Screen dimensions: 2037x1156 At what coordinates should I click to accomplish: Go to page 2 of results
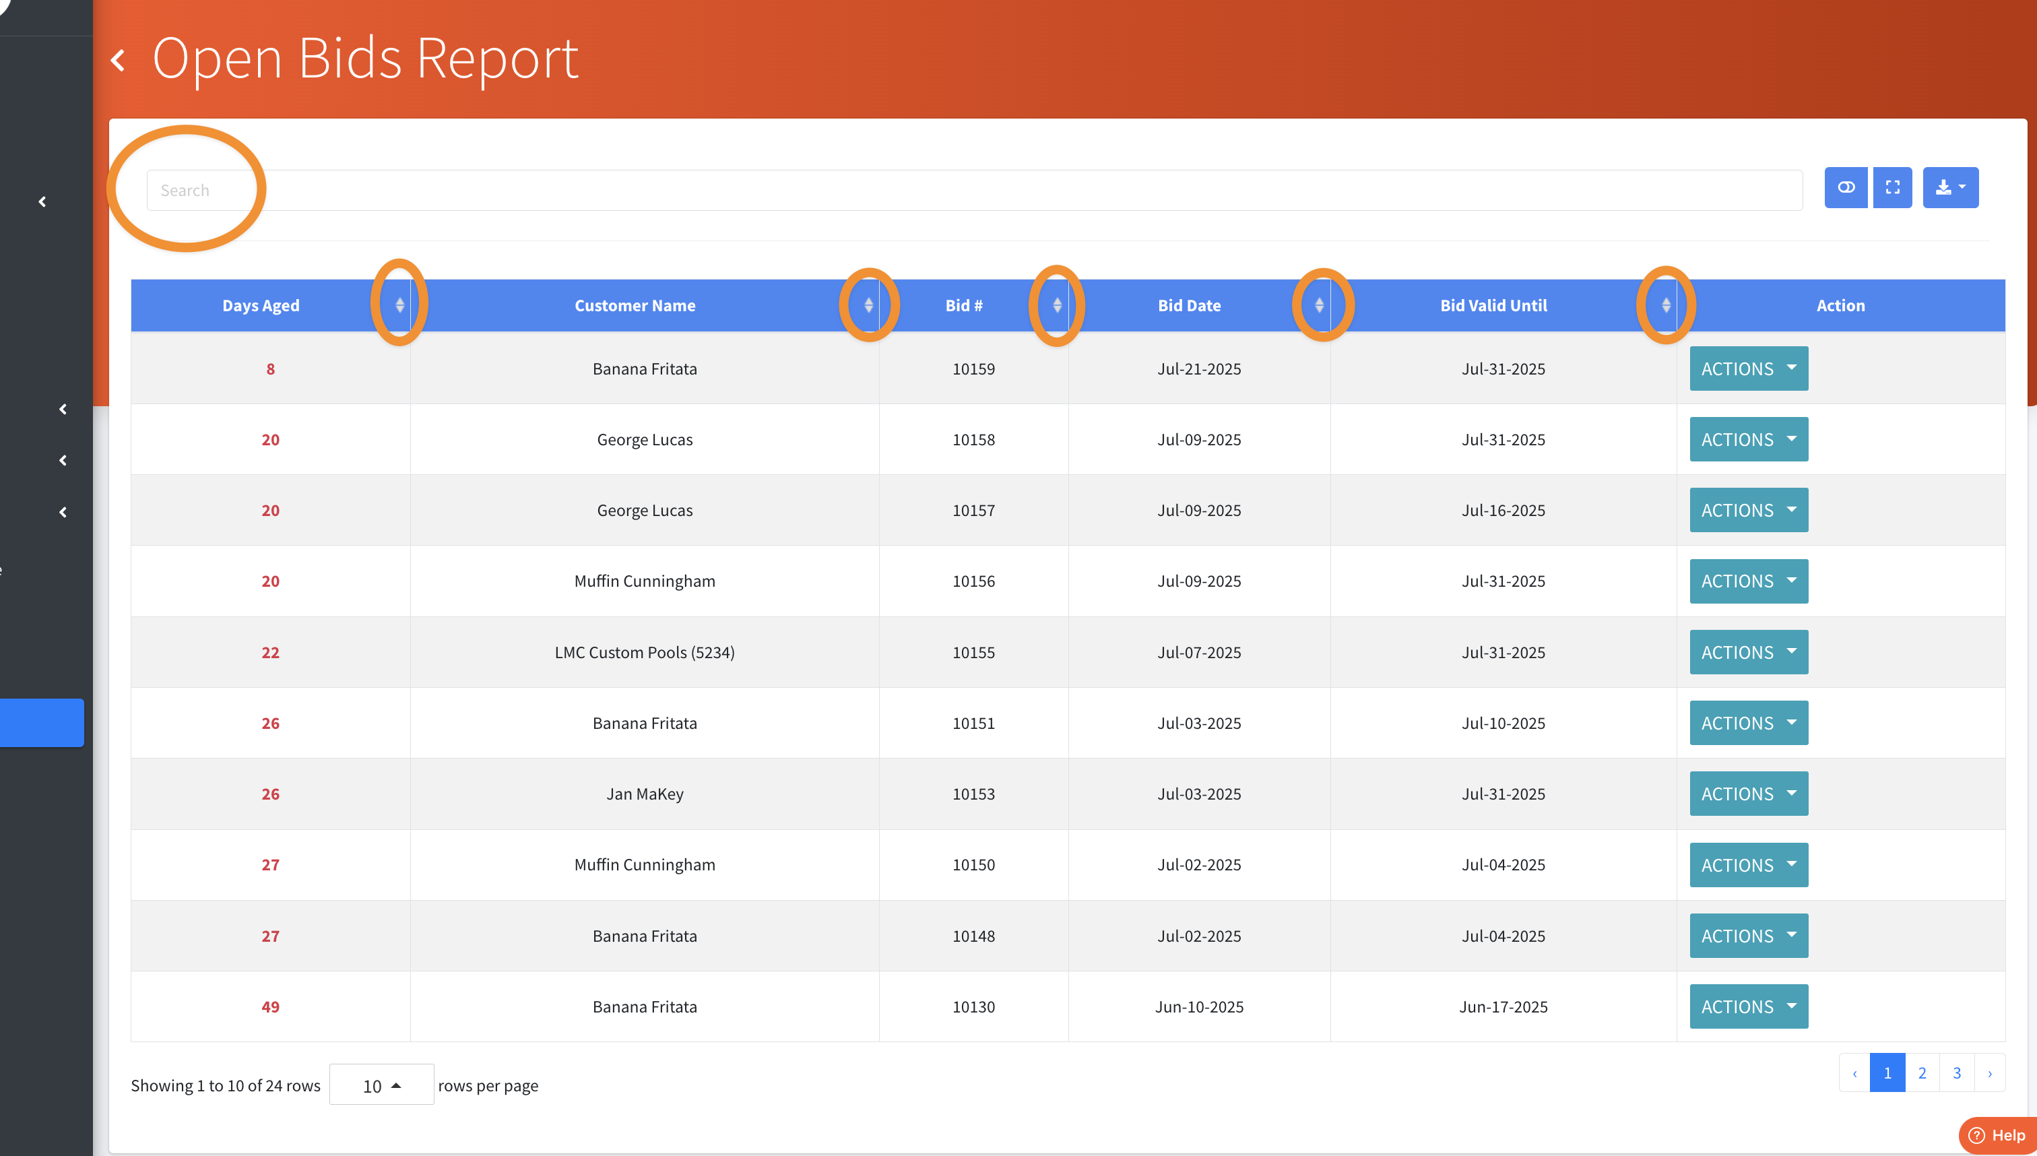(1922, 1072)
